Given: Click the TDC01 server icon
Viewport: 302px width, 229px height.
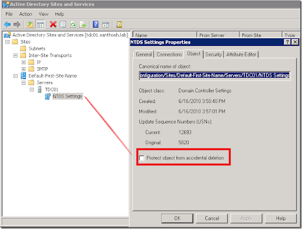Looking at the screenshot, I should (x=40, y=89).
